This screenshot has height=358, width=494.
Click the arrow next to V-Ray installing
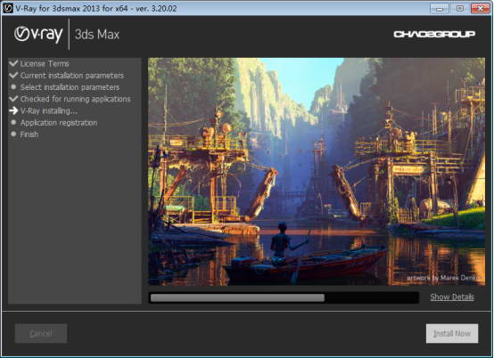[x=13, y=110]
